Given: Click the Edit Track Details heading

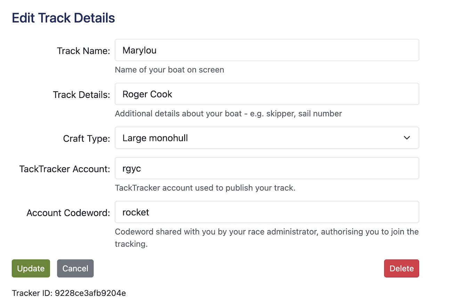Looking at the screenshot, I should click(x=63, y=18).
